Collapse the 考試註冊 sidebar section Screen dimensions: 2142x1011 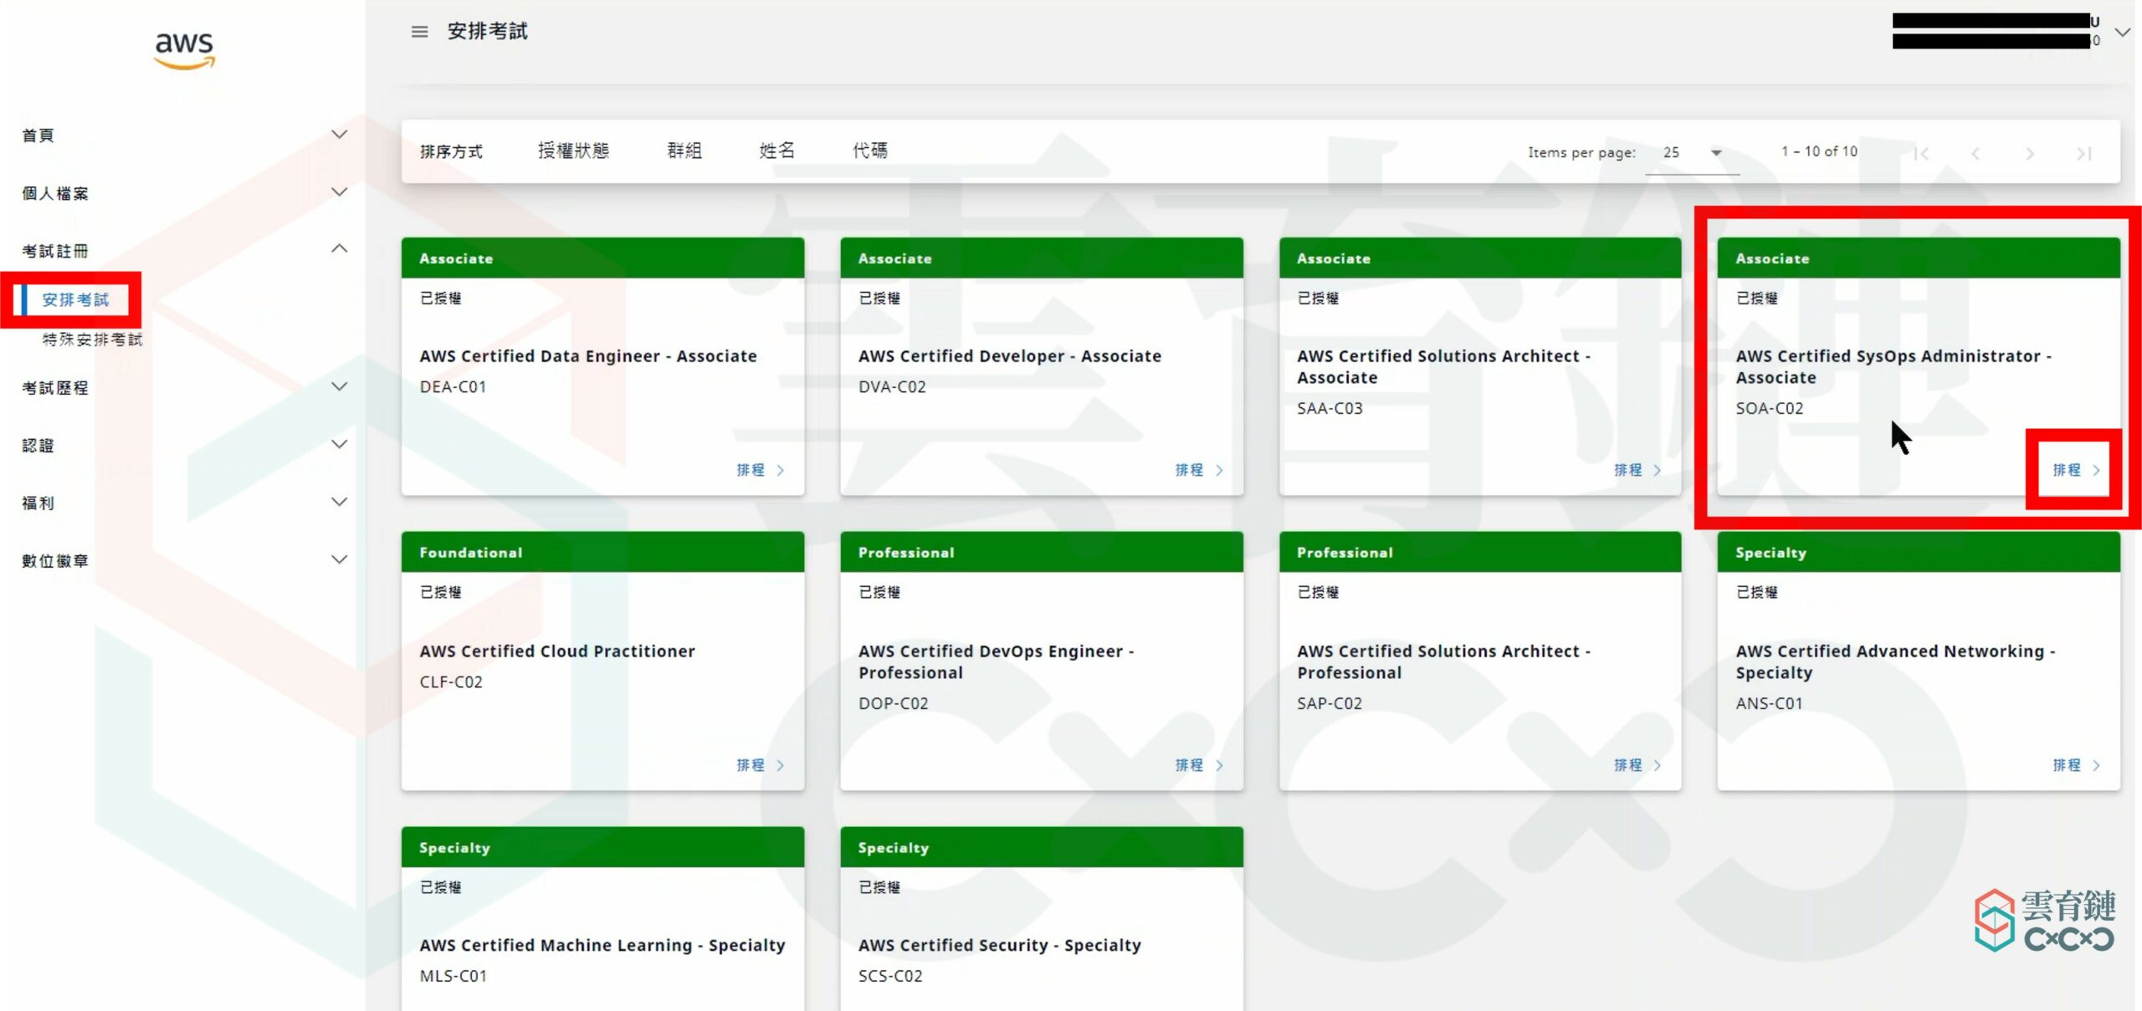(339, 249)
